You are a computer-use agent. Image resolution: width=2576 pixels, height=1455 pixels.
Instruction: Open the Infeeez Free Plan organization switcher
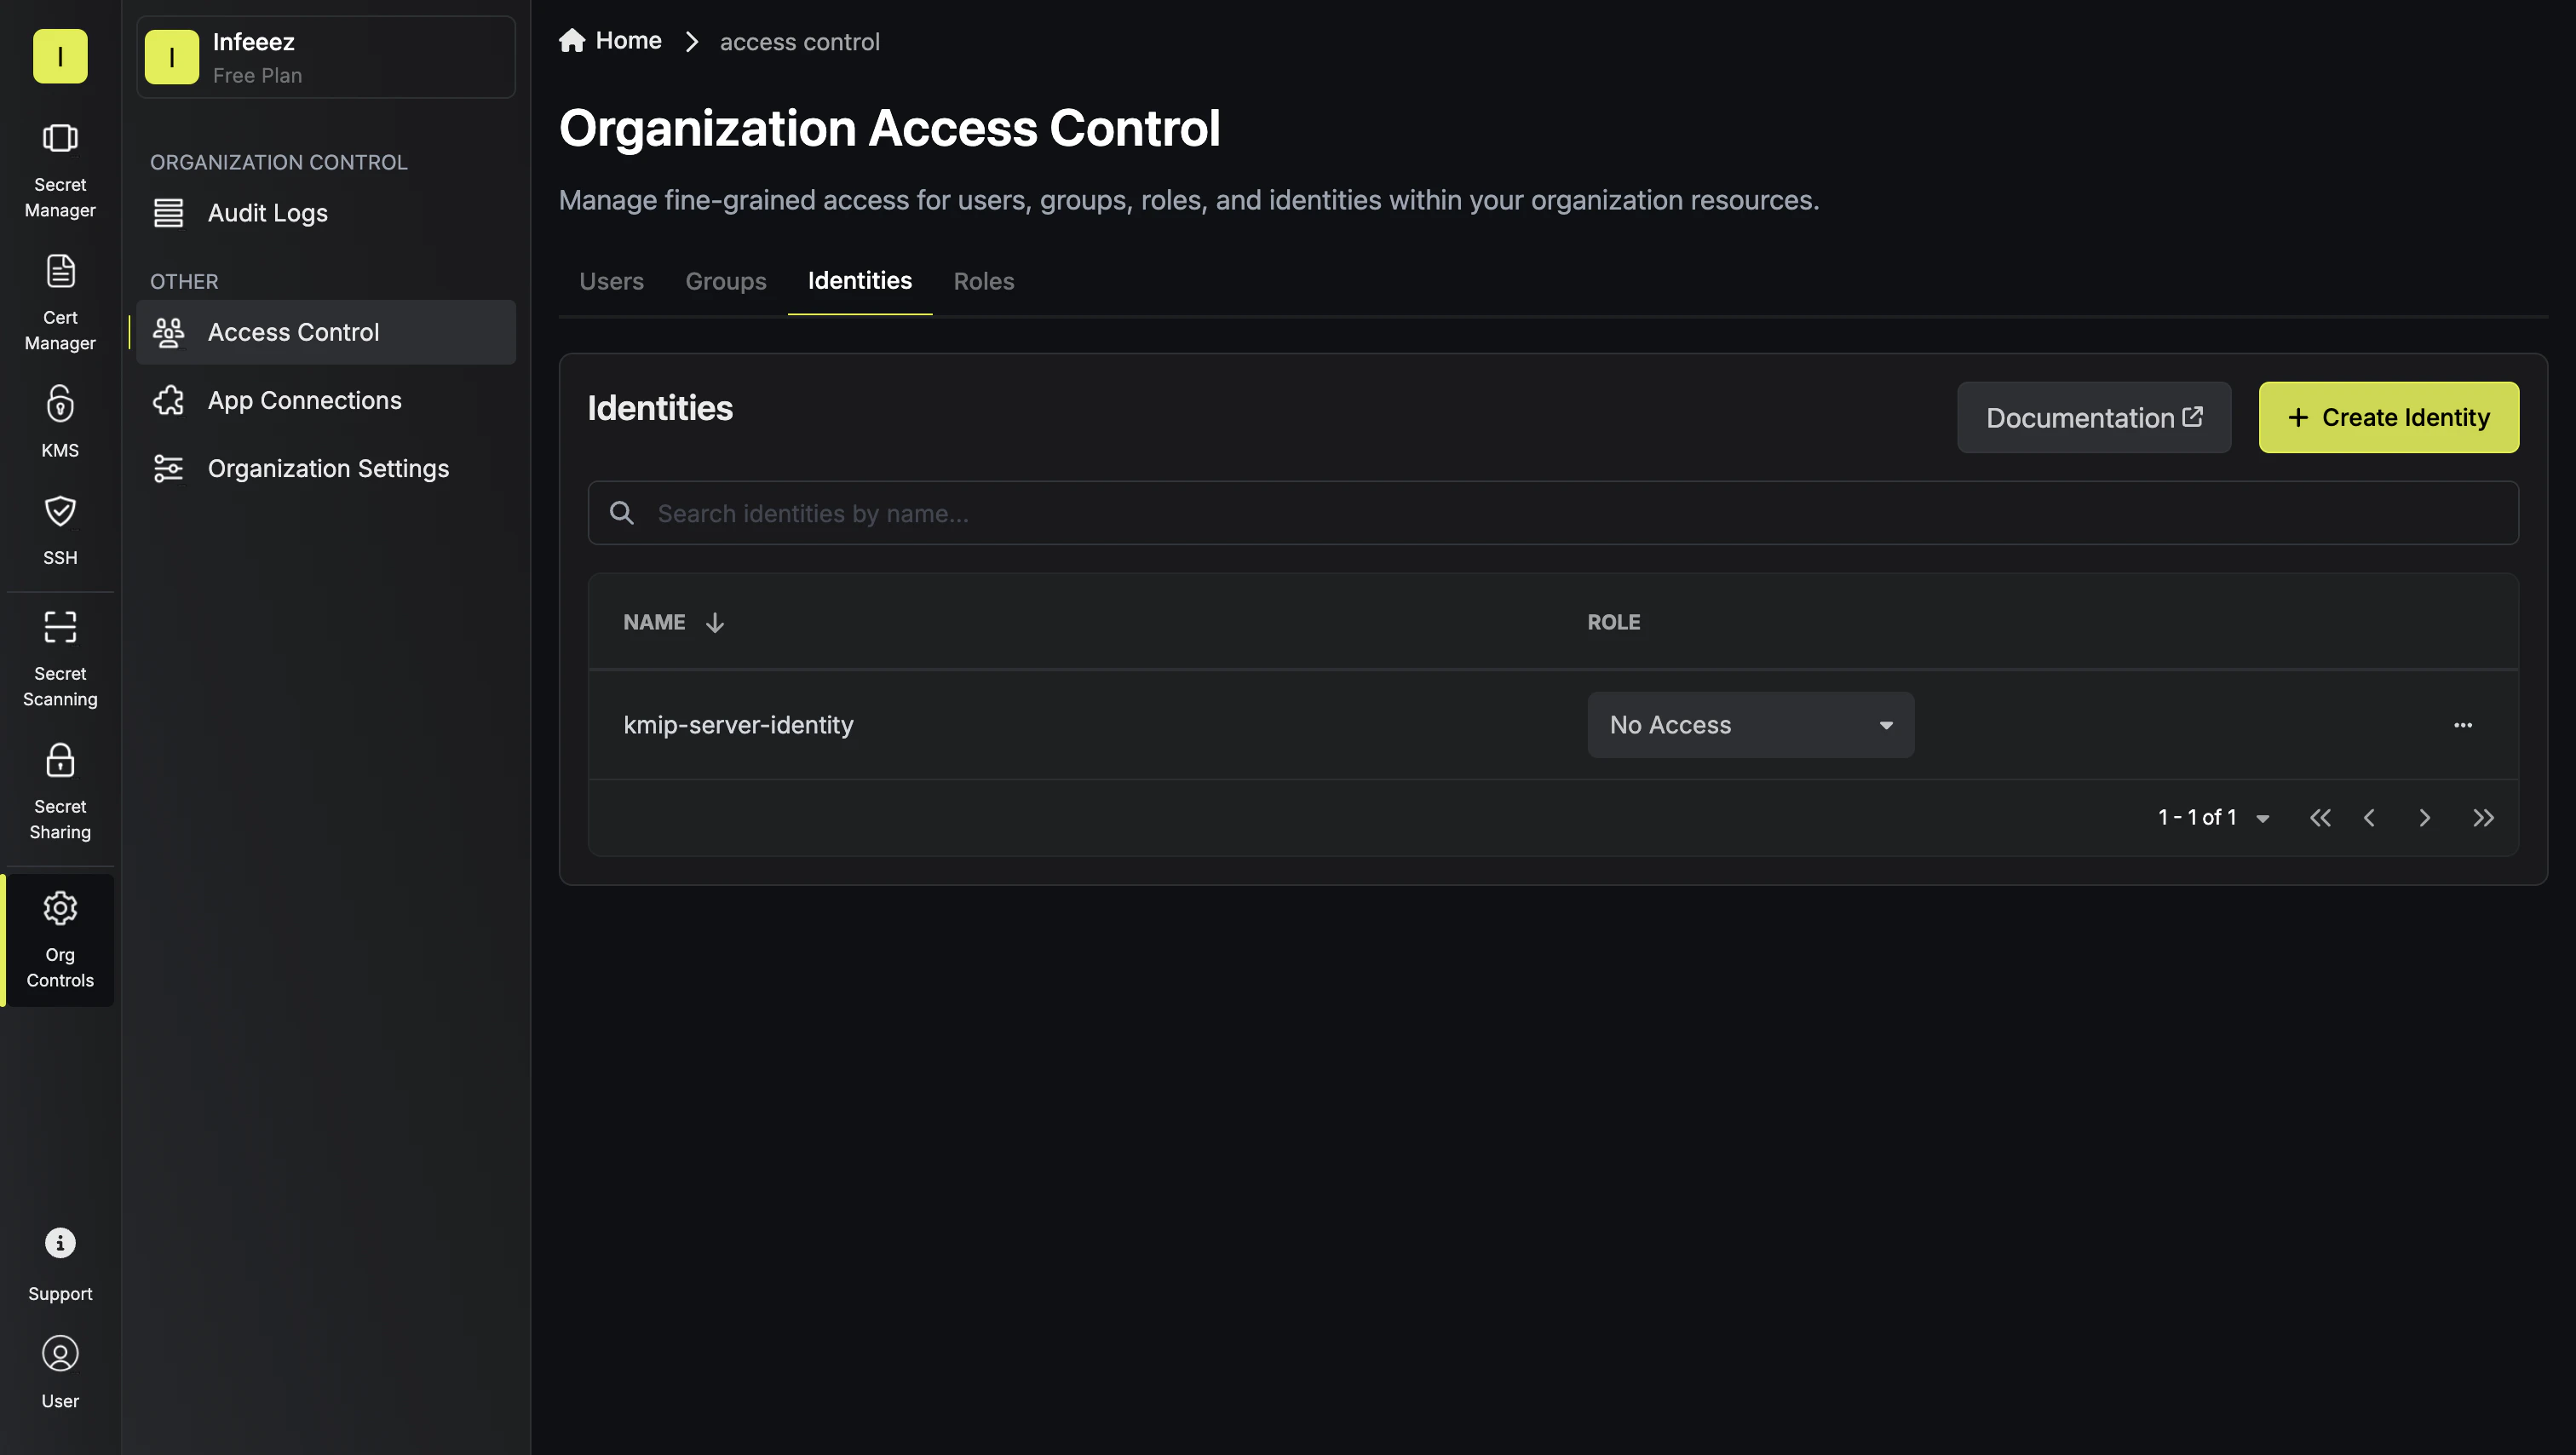(x=326, y=57)
